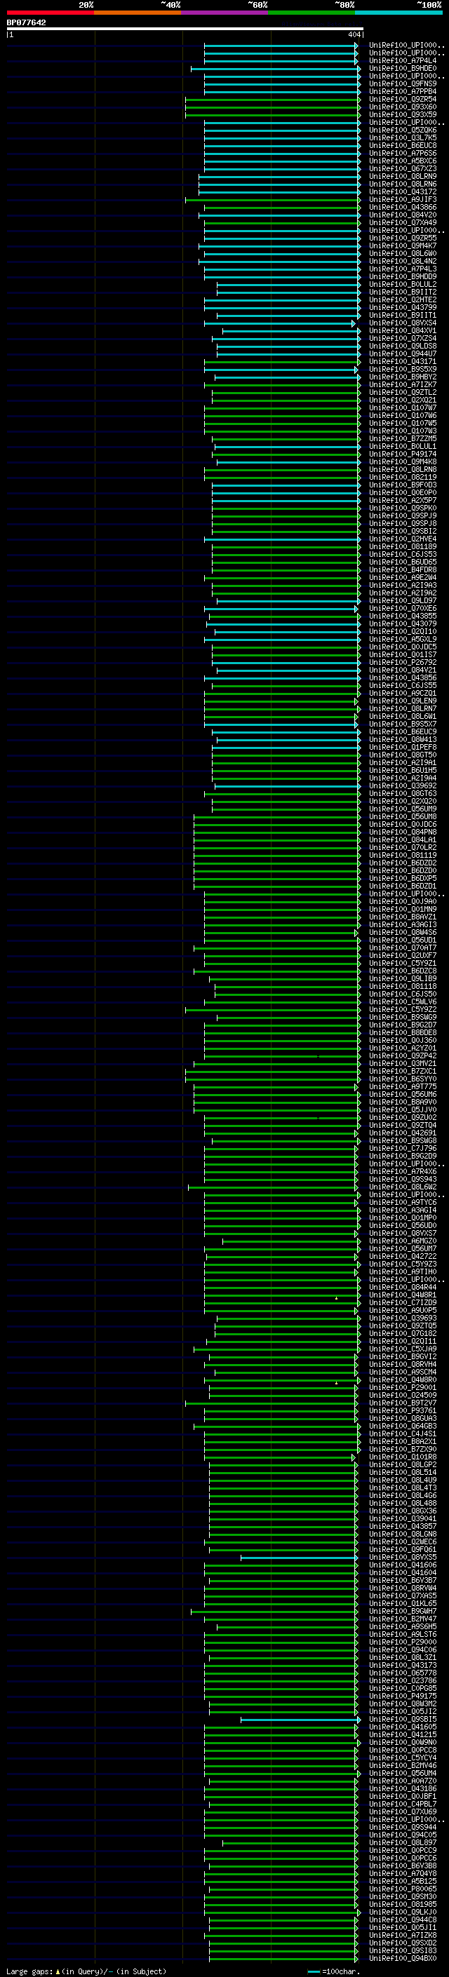Click the orange ~40% identity legend bar

pos(138,13)
